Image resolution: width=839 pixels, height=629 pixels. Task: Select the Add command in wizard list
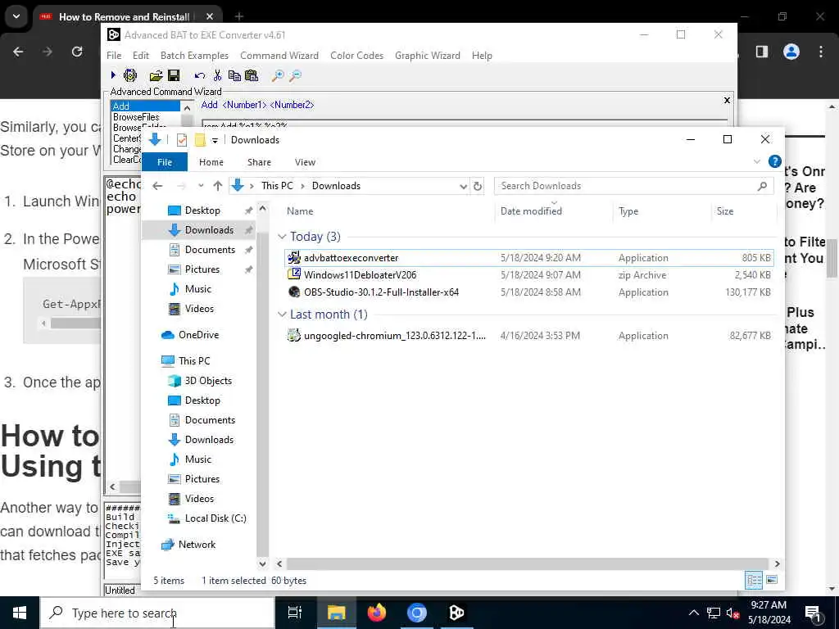(x=146, y=106)
